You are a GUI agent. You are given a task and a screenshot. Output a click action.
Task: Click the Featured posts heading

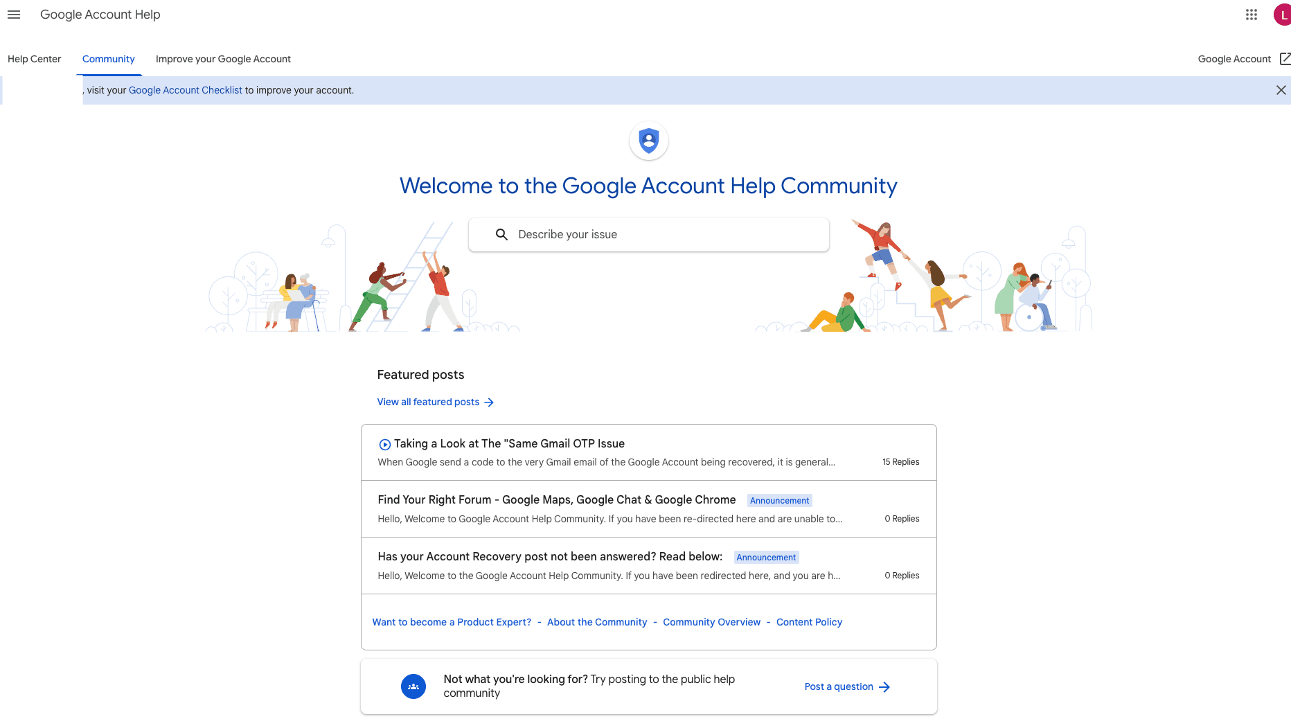[420, 375]
